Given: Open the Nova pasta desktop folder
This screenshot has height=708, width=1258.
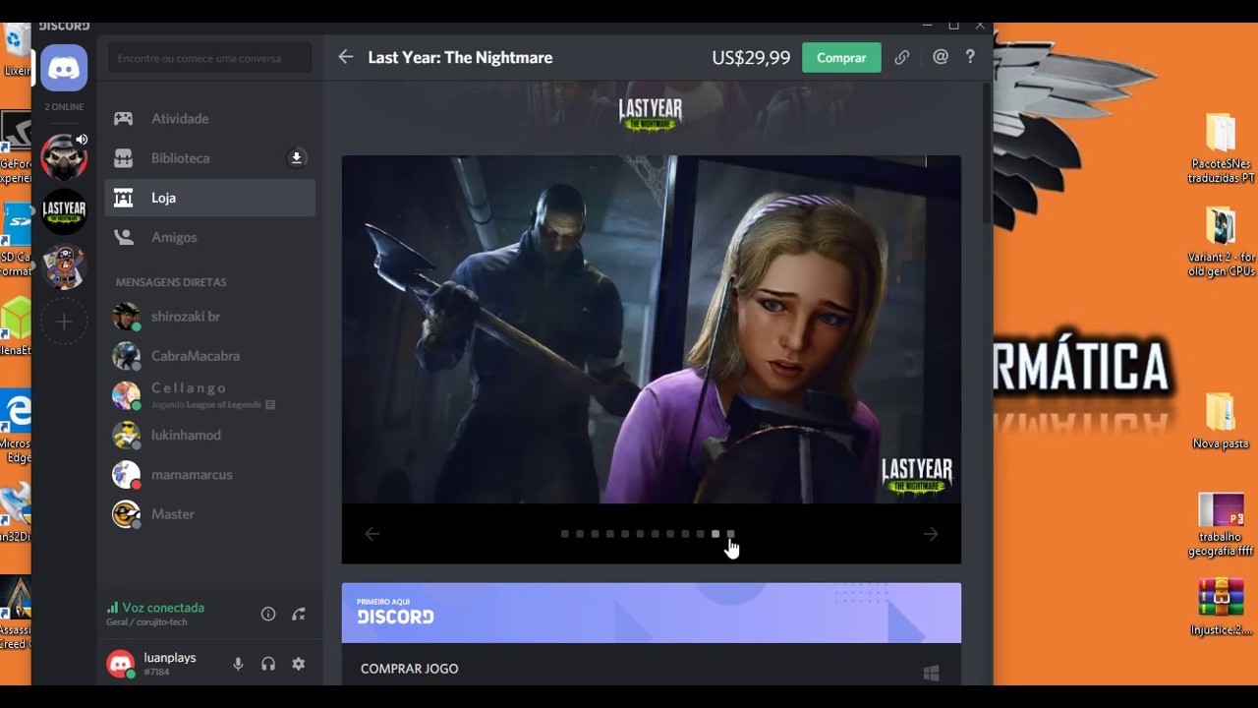Looking at the screenshot, I should [1221, 422].
